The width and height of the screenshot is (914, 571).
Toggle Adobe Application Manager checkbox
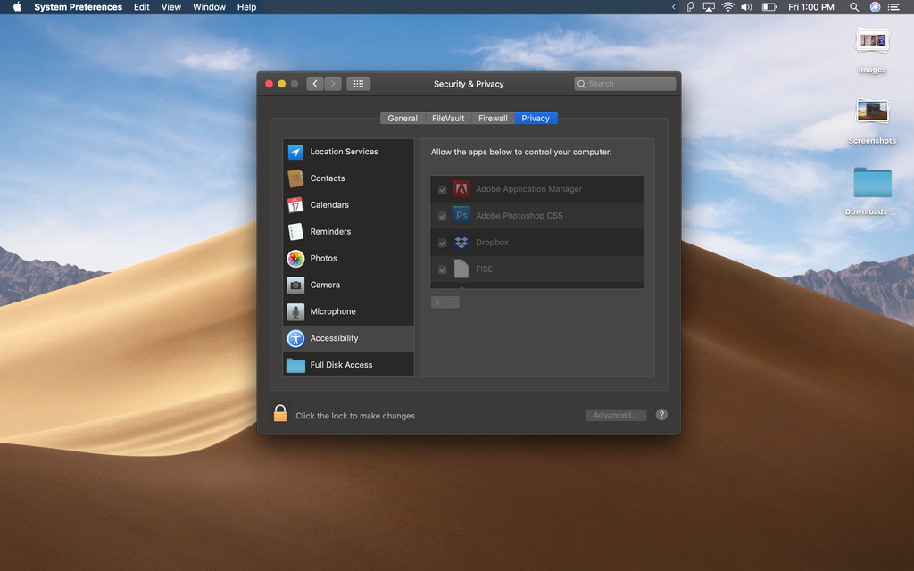[x=442, y=189]
